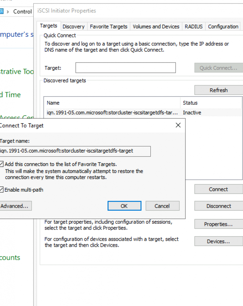Switch to the Volumes and Devices tab
The width and height of the screenshot is (243, 306).
156,27
